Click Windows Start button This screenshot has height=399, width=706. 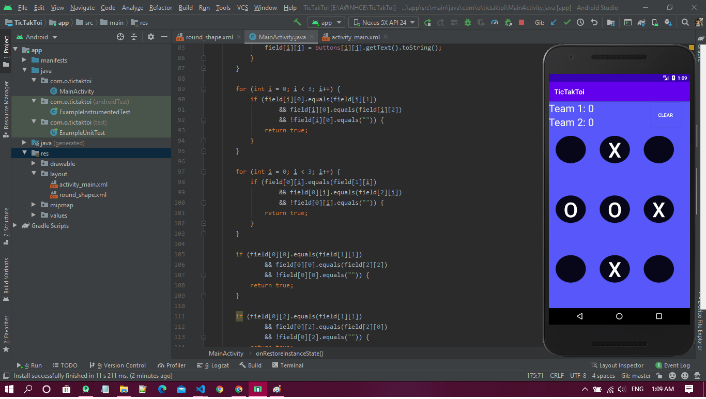(x=9, y=389)
